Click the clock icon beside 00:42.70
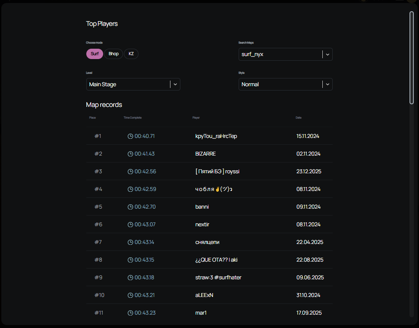This screenshot has height=328, width=419. (x=130, y=207)
